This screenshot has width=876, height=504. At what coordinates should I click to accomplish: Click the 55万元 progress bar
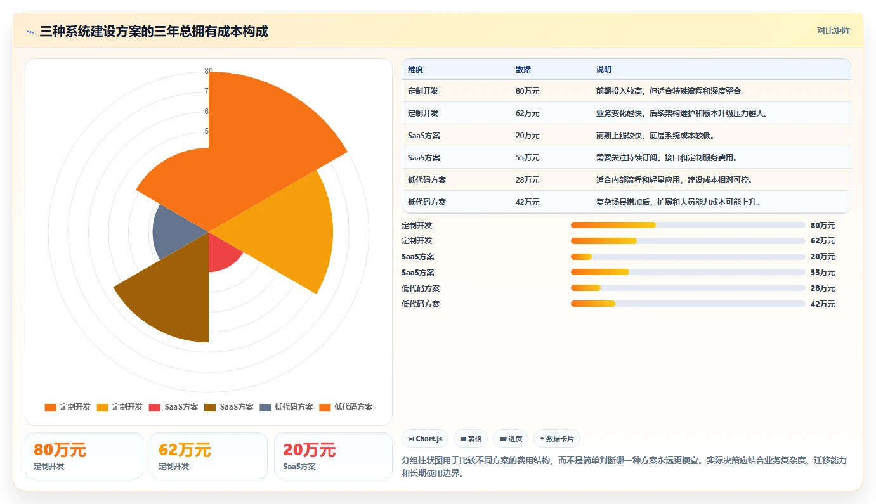pyautogui.click(x=688, y=272)
